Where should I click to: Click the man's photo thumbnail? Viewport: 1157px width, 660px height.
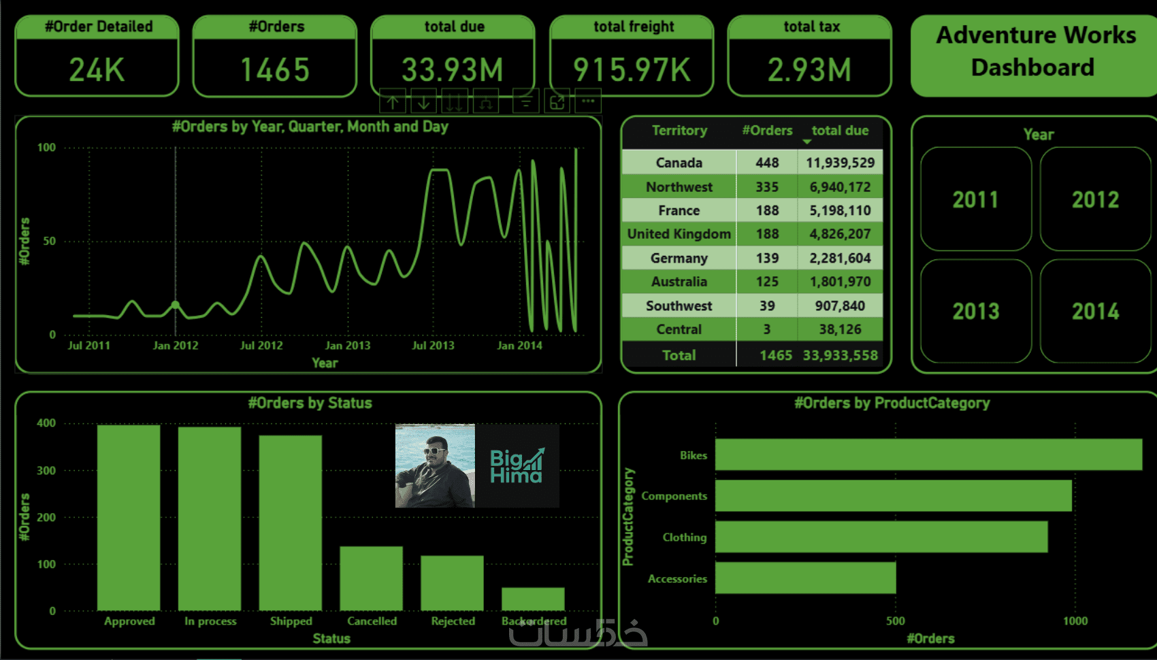435,466
